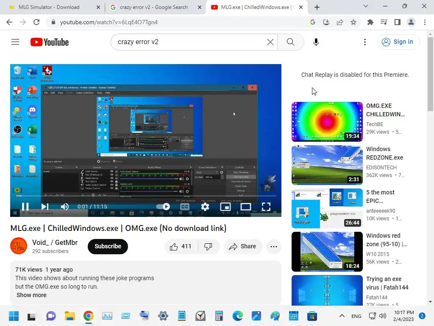Image resolution: width=434 pixels, height=326 pixels.
Task: Switch to miniplayer mode
Action: pos(225,207)
